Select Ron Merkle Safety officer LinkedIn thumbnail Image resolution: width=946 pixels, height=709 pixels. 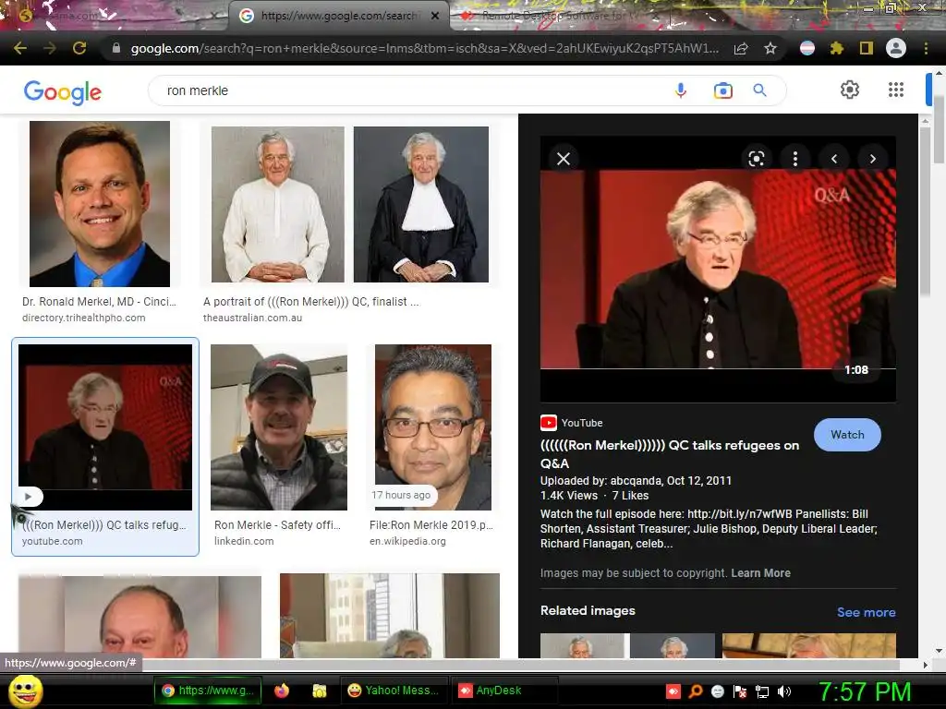[x=279, y=427]
